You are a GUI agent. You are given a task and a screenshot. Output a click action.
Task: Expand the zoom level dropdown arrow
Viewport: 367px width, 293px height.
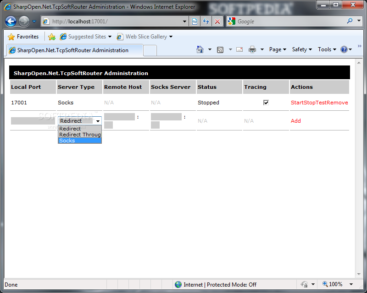coord(351,284)
